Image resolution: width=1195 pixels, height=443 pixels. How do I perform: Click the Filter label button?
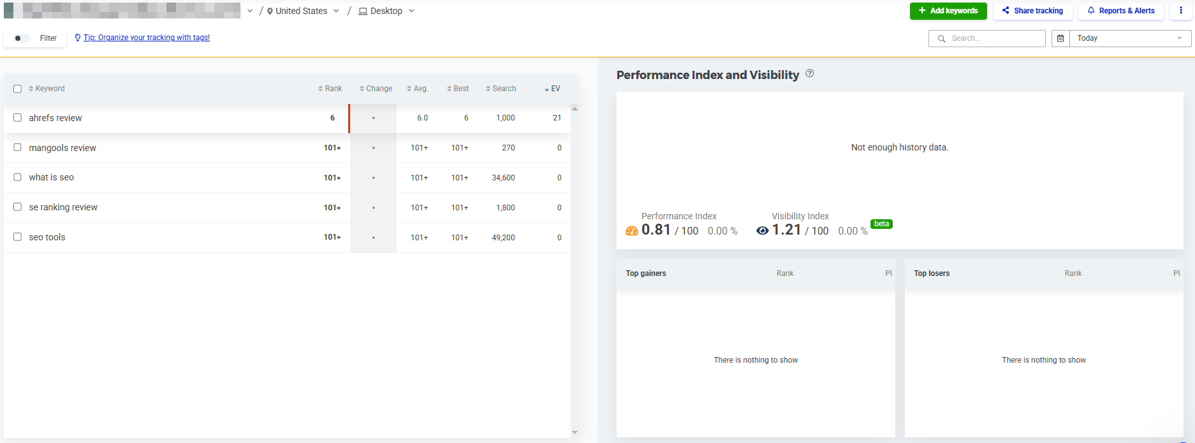click(48, 38)
